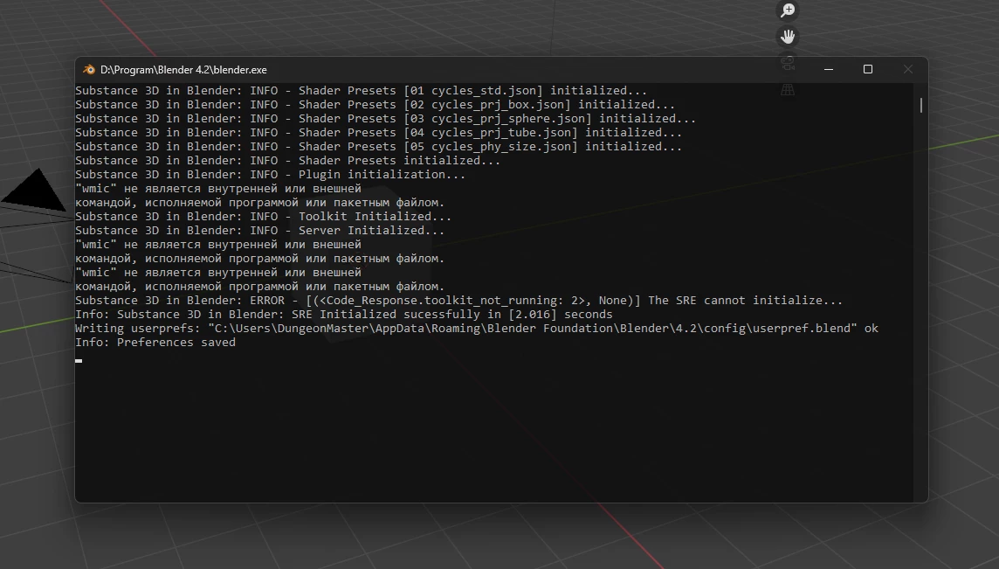Click the blinking console cursor
This screenshot has width=999, height=569.
tap(79, 361)
